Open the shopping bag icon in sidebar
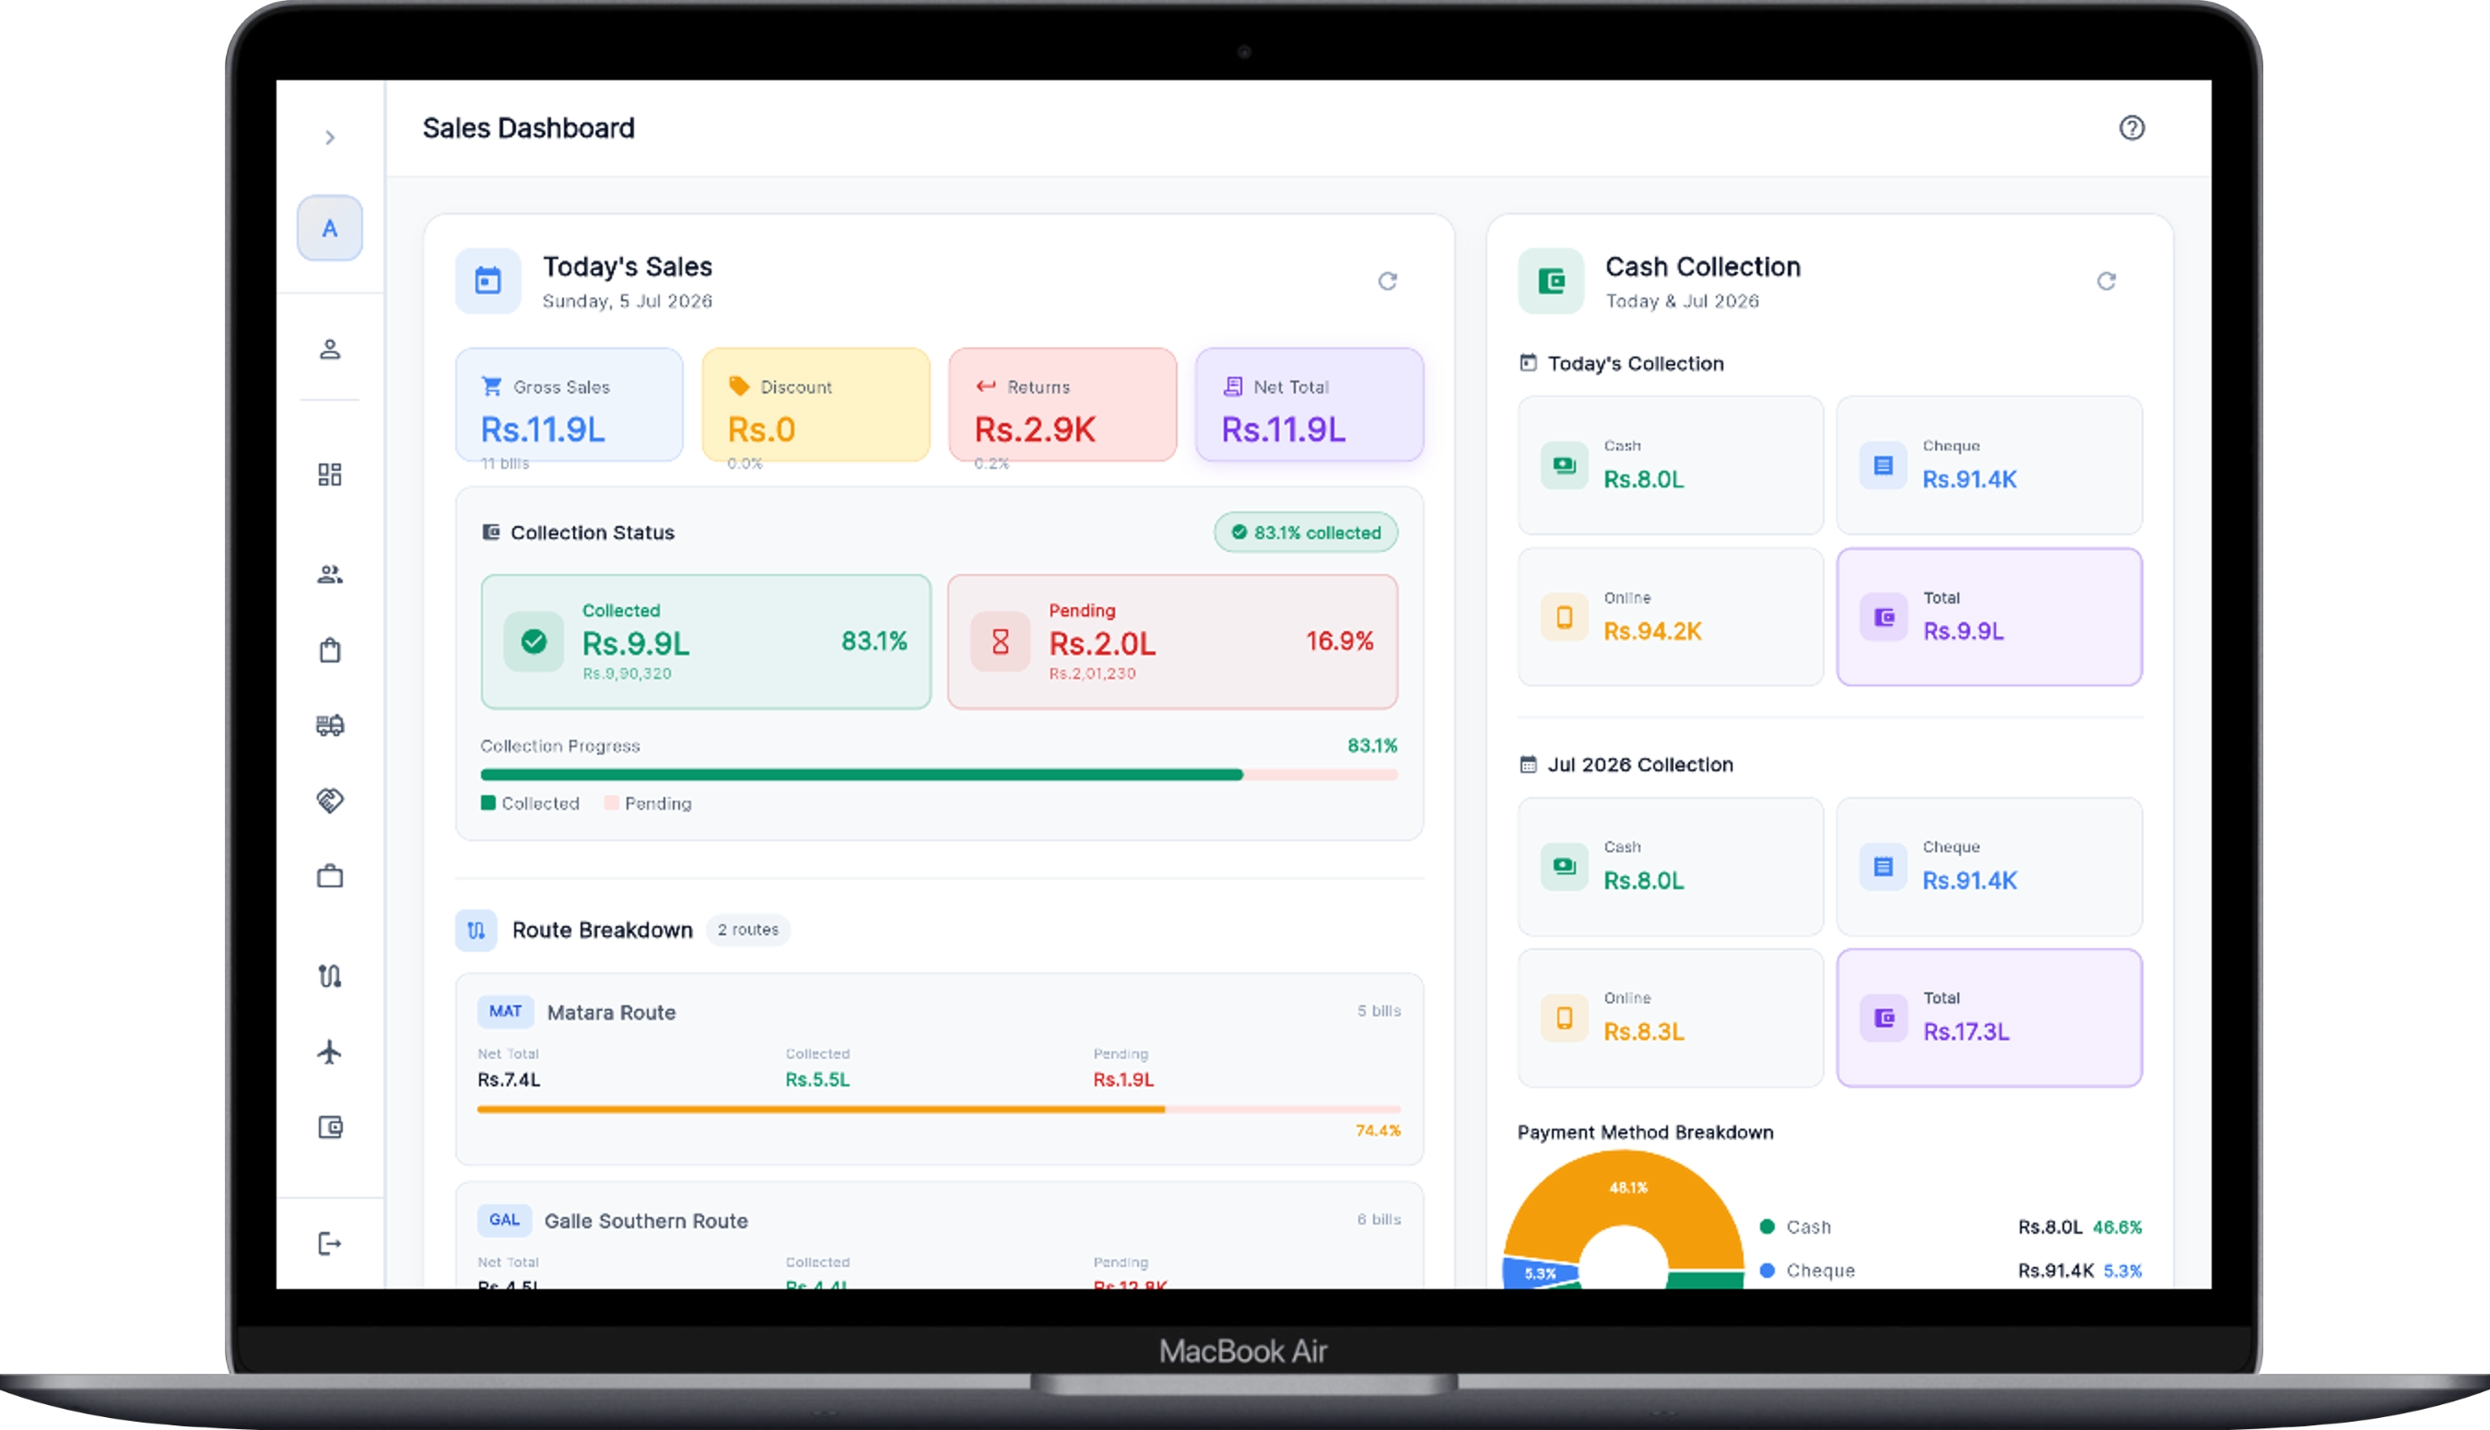 point(330,651)
